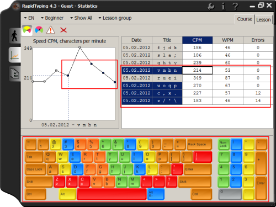Click the blue Alt Gr key
276x207 pixels.
(x=156, y=194)
